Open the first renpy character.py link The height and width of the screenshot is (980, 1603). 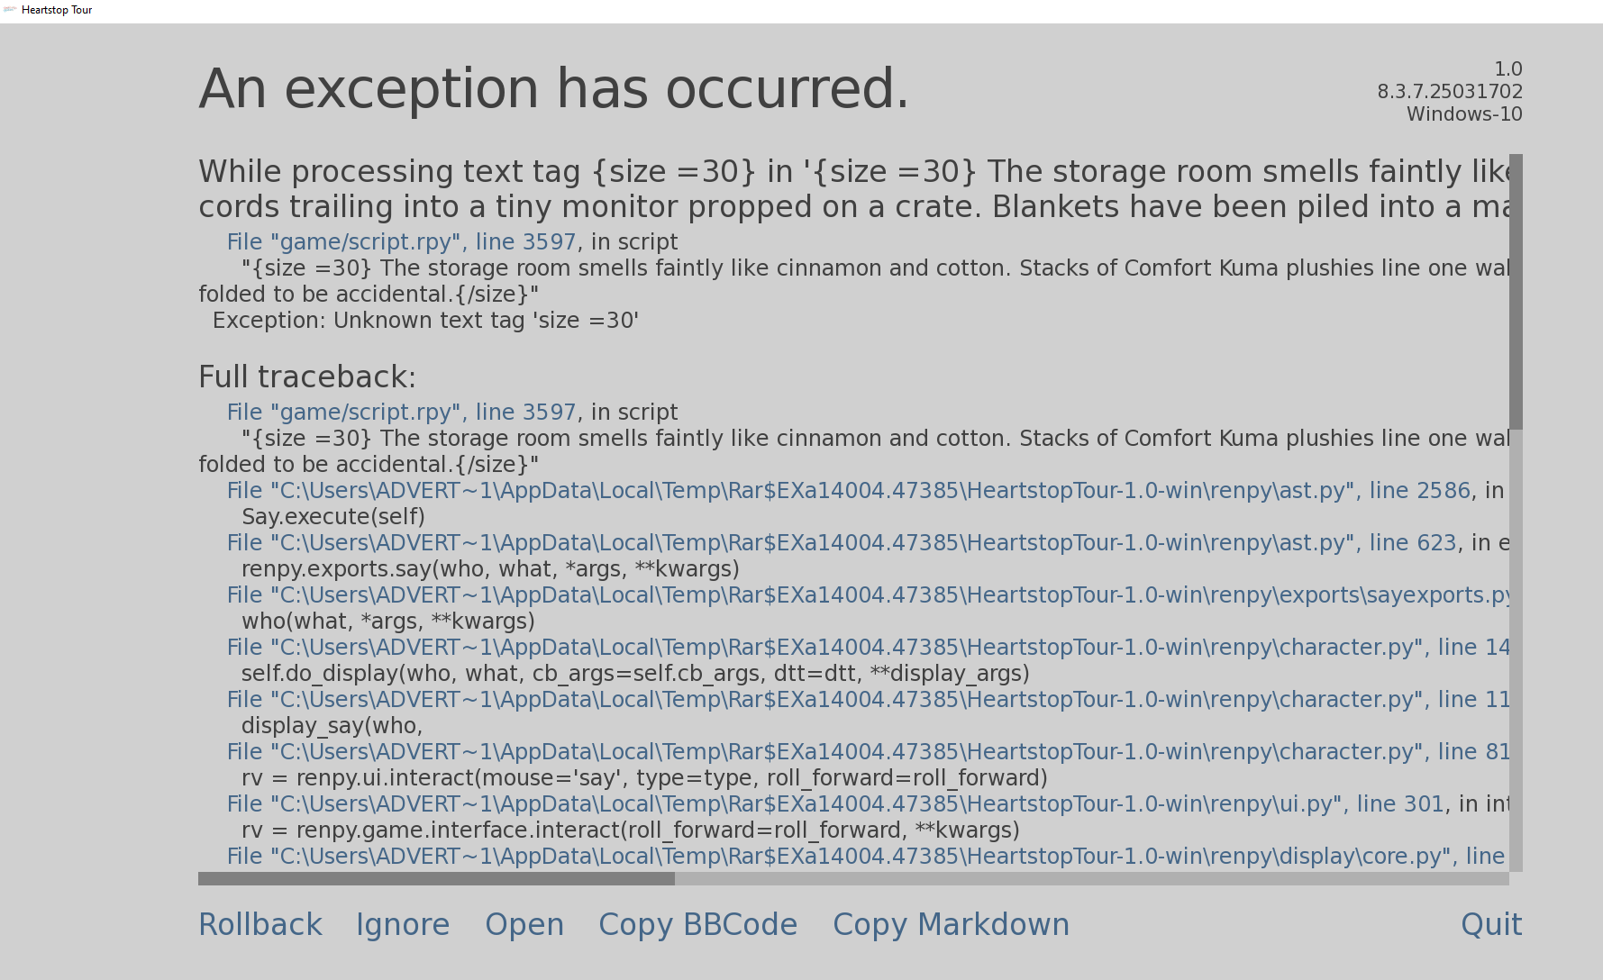point(868,648)
